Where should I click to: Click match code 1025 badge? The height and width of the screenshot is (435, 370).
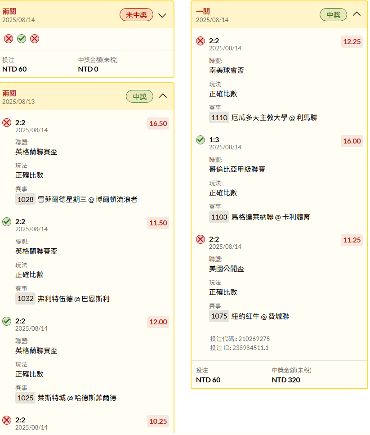click(x=25, y=398)
